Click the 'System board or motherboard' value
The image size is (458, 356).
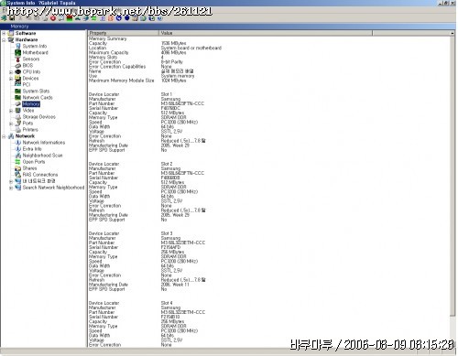point(191,48)
